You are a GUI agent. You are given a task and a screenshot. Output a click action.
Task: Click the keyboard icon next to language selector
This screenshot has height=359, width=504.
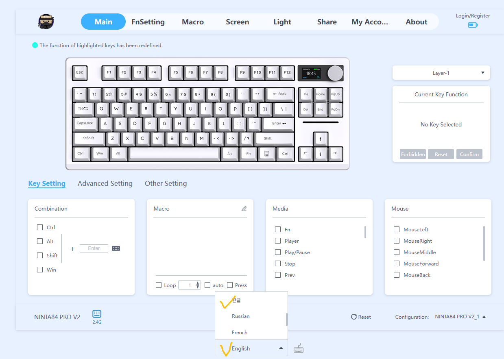point(299,348)
